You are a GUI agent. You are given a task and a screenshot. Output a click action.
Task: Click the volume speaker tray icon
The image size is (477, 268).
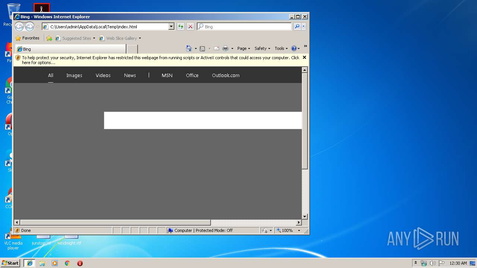tap(433, 263)
